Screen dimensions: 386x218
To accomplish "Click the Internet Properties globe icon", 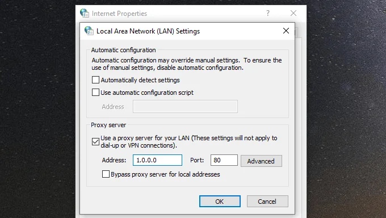I will click(x=85, y=13).
